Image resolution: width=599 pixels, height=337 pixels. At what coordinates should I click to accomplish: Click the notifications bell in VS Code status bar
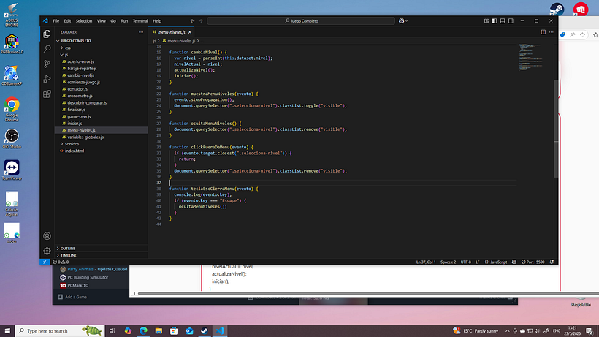click(x=552, y=262)
